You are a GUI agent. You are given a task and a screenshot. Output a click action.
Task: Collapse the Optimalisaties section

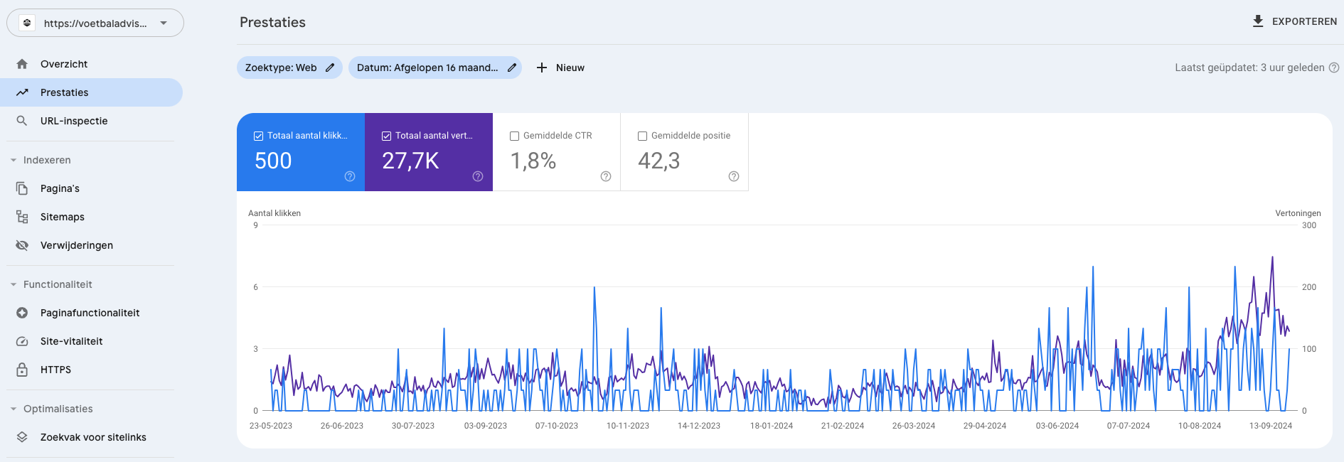[x=14, y=409]
